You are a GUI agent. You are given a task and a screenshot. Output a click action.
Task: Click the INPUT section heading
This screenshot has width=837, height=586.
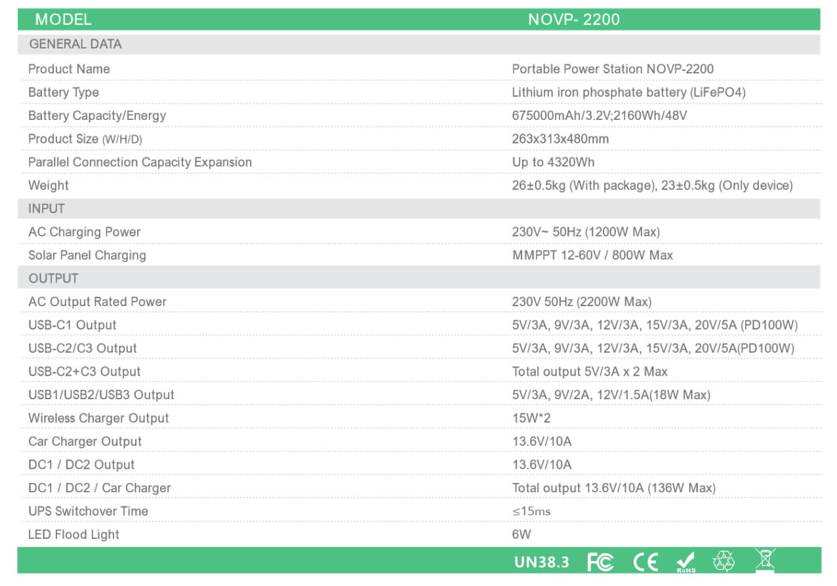(x=47, y=208)
